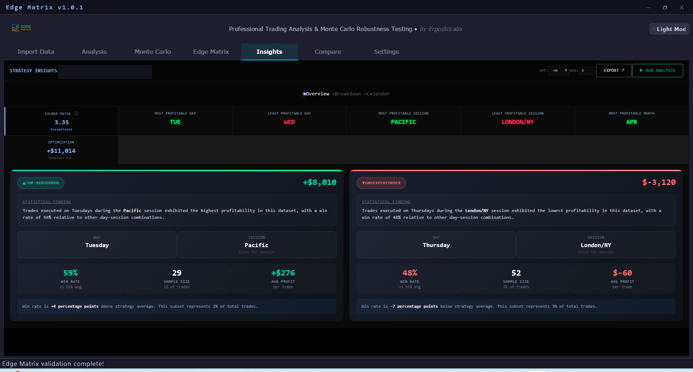Viewport: 693px width, 372px height.
Task: Open the Compare tab
Action: pos(328,52)
